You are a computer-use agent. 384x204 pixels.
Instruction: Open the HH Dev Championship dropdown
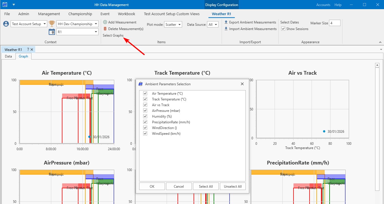[77, 24]
